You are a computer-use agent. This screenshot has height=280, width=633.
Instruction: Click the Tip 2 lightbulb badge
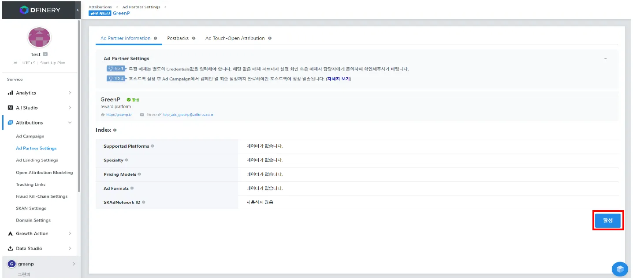(116, 78)
